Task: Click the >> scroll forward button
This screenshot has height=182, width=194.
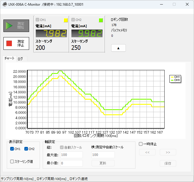Action: (x=168, y=152)
